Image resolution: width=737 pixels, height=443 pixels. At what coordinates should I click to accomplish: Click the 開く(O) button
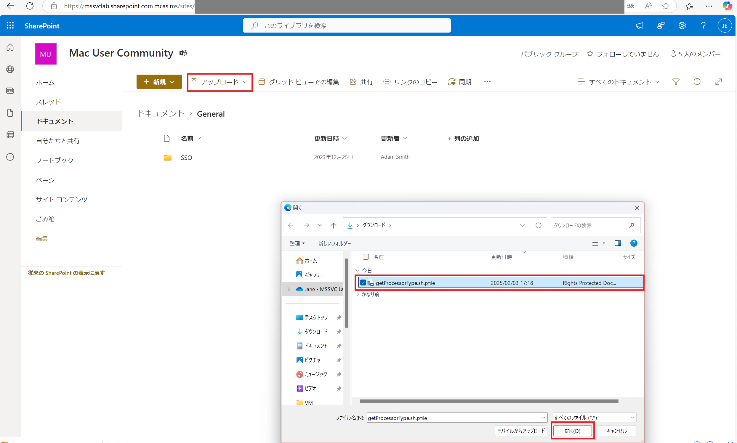tap(573, 431)
